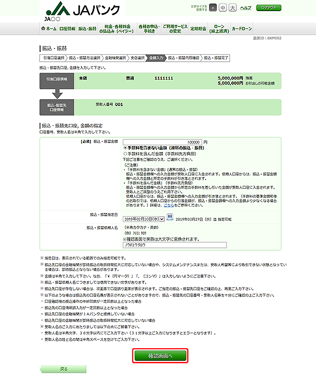This screenshot has height=383, width=316.
Task: Open 各種お申込・手続き menu
Action: click(x=147, y=28)
